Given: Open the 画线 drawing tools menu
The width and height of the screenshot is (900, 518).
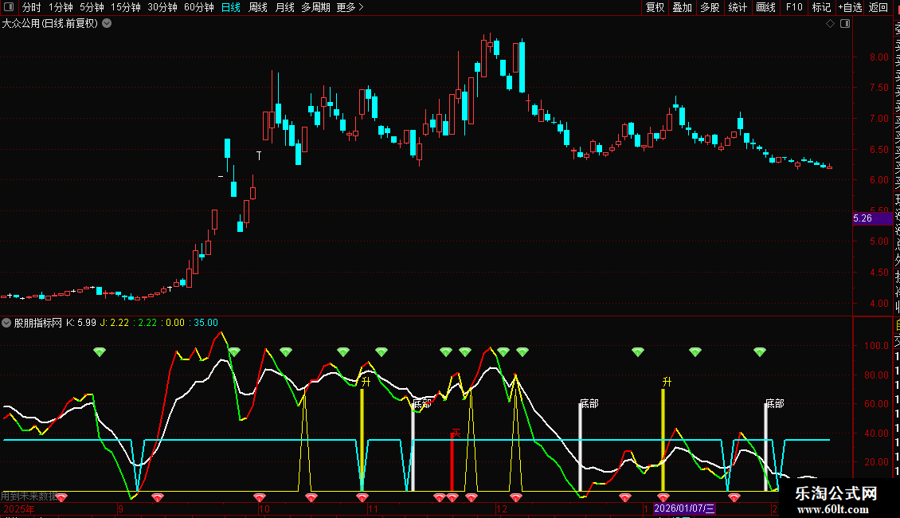Looking at the screenshot, I should coord(765,7).
